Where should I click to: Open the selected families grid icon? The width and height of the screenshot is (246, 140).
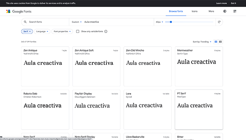235,11
